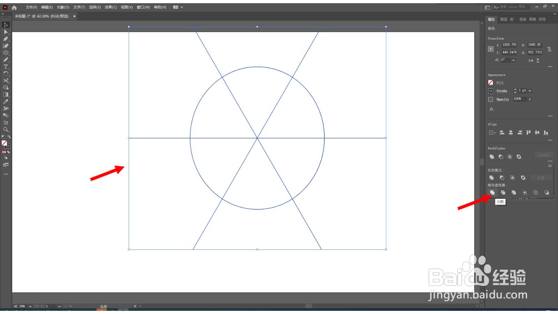Viewport: 558px width, 314px height.
Task: Click the Trim pathfinder icon in 路径查找器 row
Action: click(503, 193)
